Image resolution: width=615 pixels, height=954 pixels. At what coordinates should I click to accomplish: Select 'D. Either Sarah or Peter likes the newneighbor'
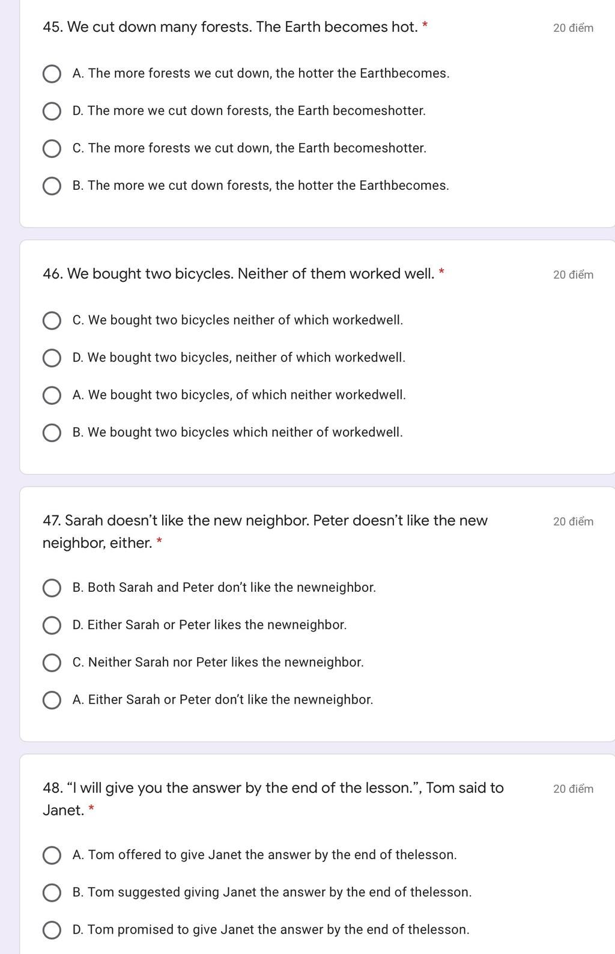point(52,625)
